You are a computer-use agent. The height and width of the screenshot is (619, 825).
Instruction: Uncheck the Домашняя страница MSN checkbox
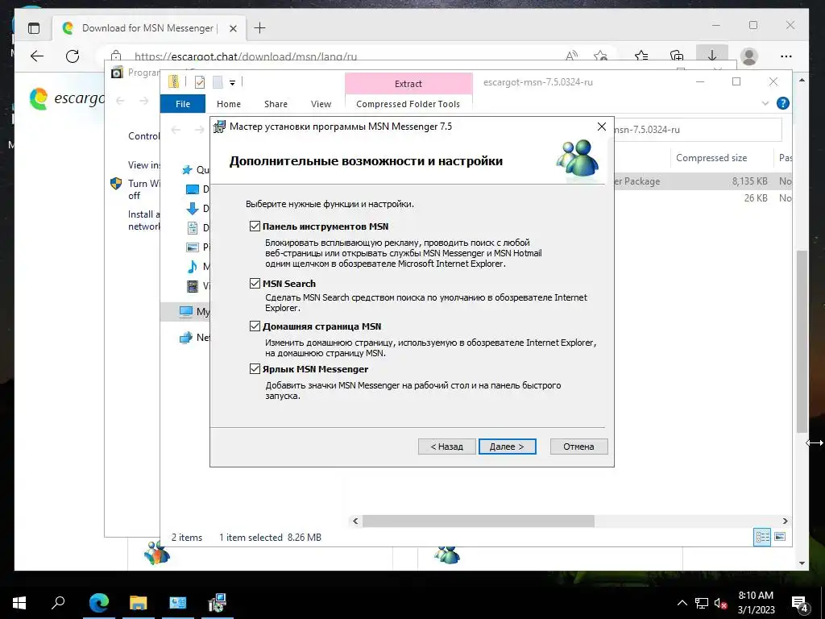[255, 326]
